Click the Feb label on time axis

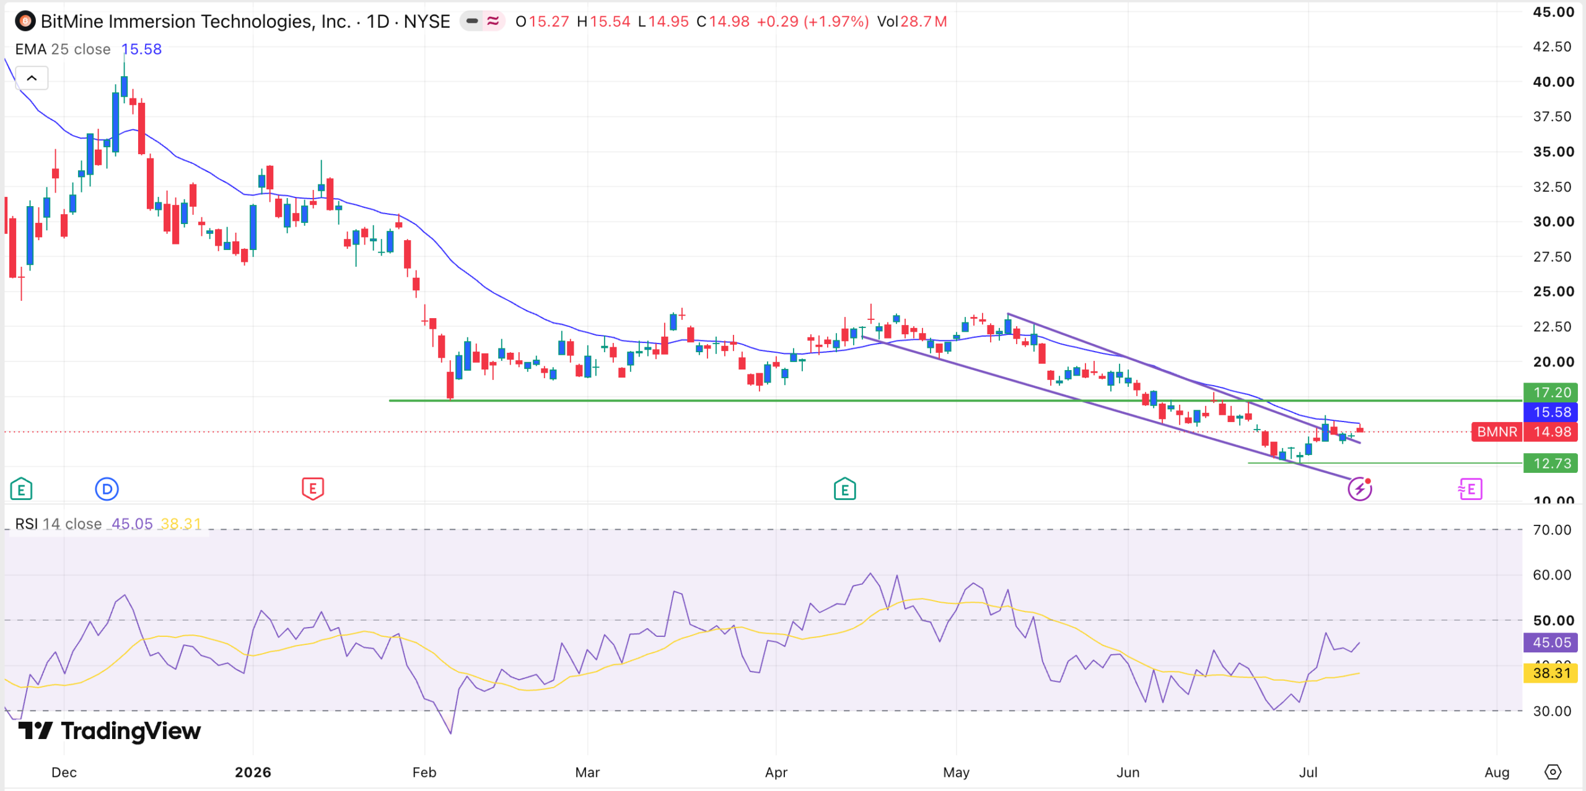tap(424, 772)
